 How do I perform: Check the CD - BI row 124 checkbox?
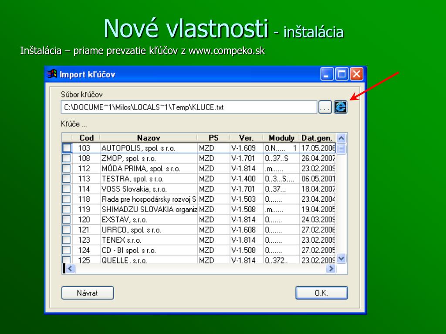tap(67, 250)
